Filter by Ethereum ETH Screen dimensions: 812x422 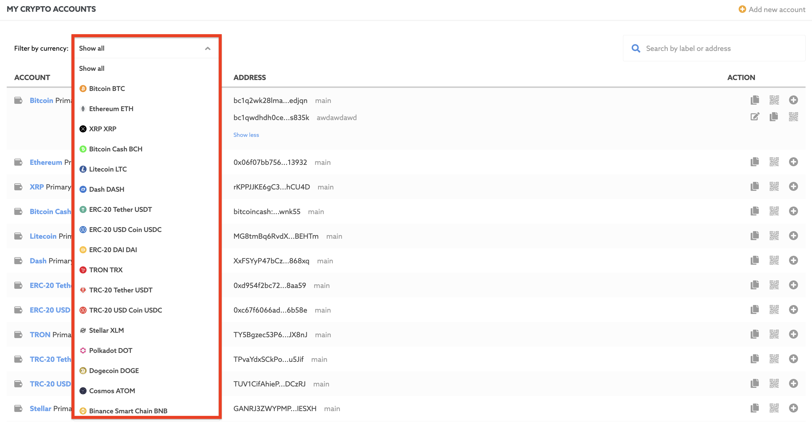(146, 109)
